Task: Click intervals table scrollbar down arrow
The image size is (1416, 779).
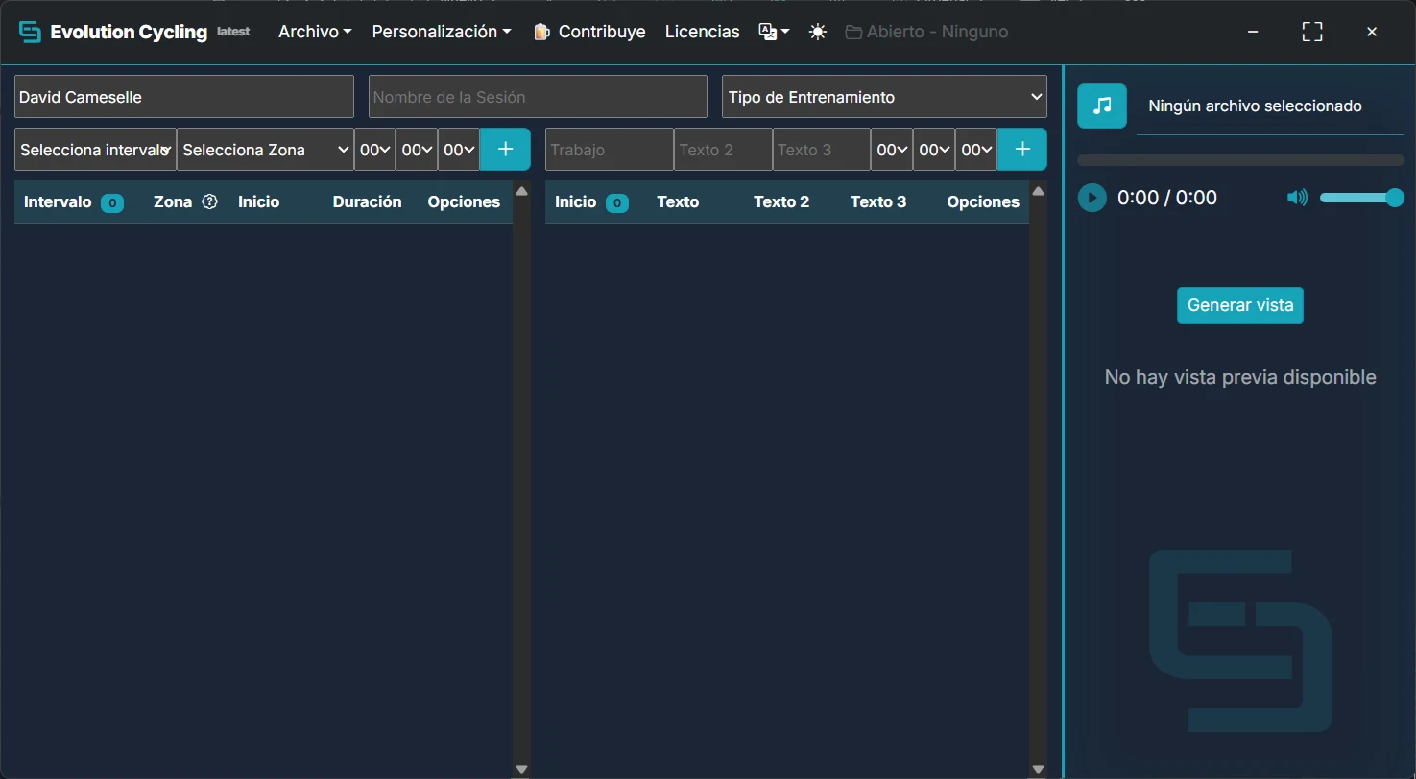Action: point(521,769)
